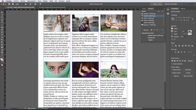196x110 pixels.
Task: Open the Ventana menu
Action: click(x=62, y=1)
